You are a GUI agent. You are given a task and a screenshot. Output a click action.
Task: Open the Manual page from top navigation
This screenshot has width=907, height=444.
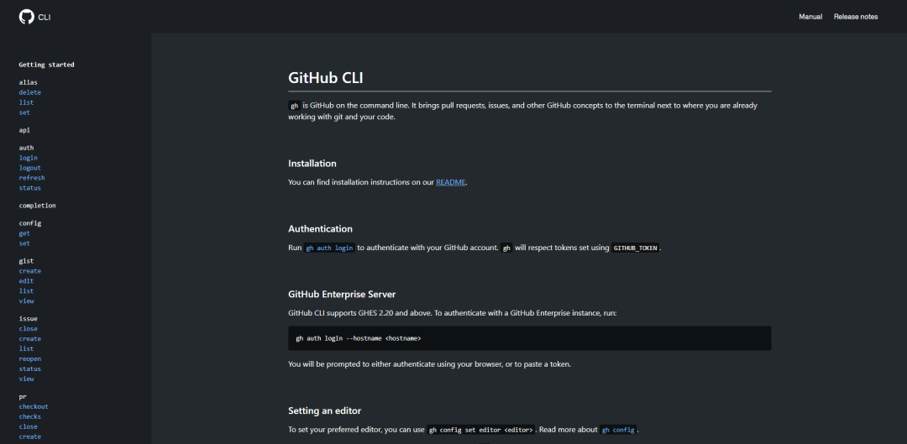(810, 17)
